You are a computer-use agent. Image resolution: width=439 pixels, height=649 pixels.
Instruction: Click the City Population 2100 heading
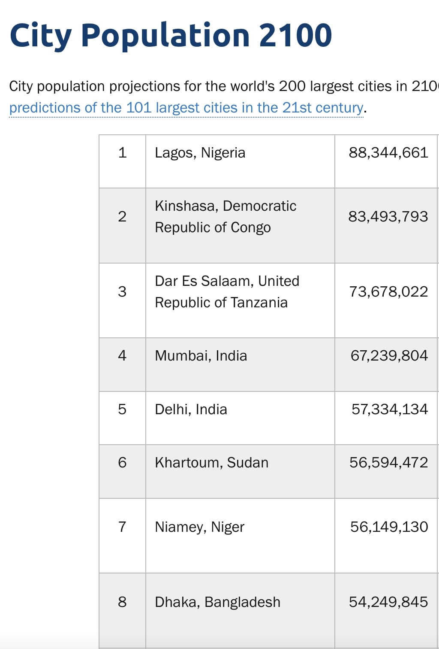click(x=171, y=35)
